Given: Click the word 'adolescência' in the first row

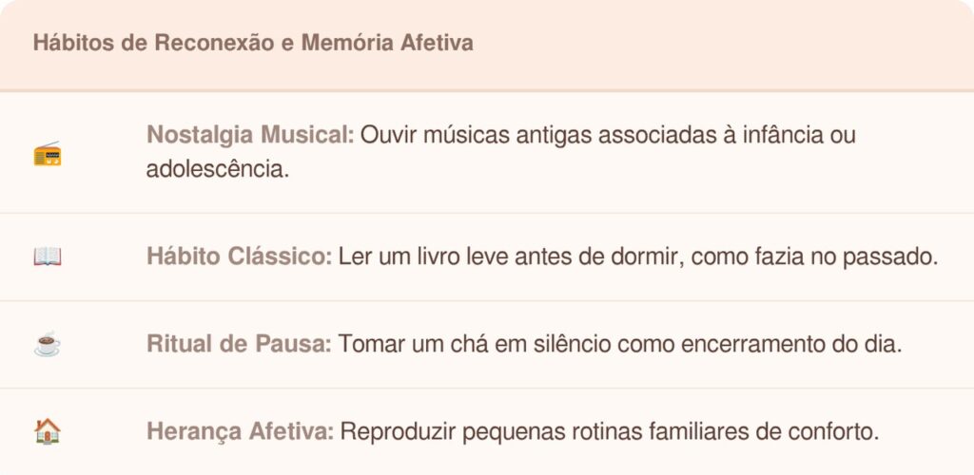Looking at the screenshot, I should coord(217,170).
